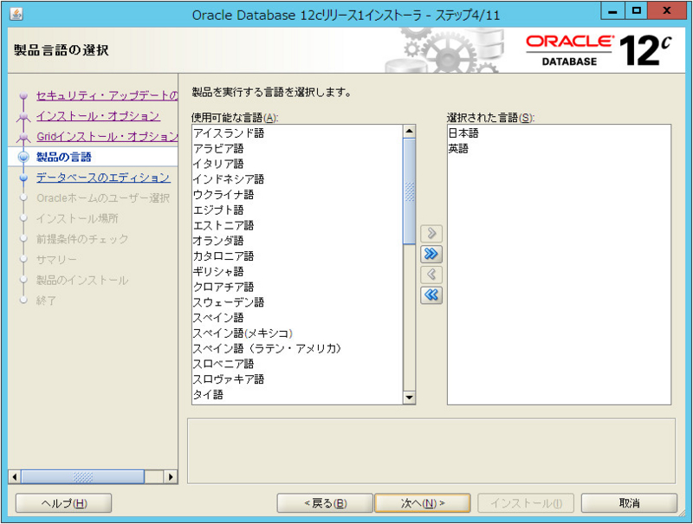Click the single left arrow to remove language
Screen dimensions: 693x524
click(x=431, y=275)
